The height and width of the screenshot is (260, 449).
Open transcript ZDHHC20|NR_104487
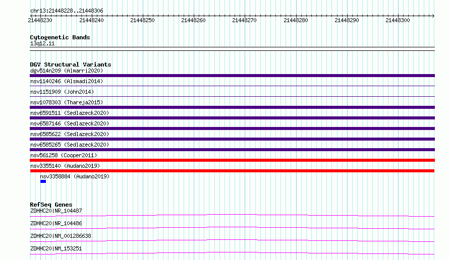[x=56, y=211]
